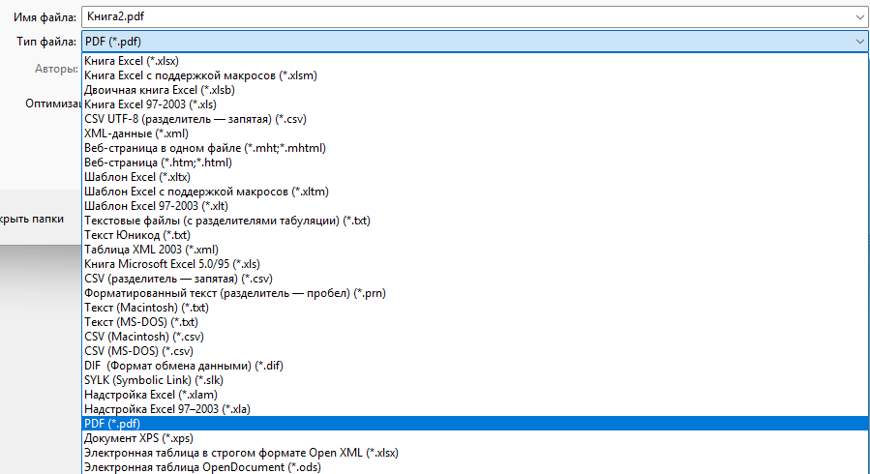Select Документ XPS (*.xps) format

[475, 438]
